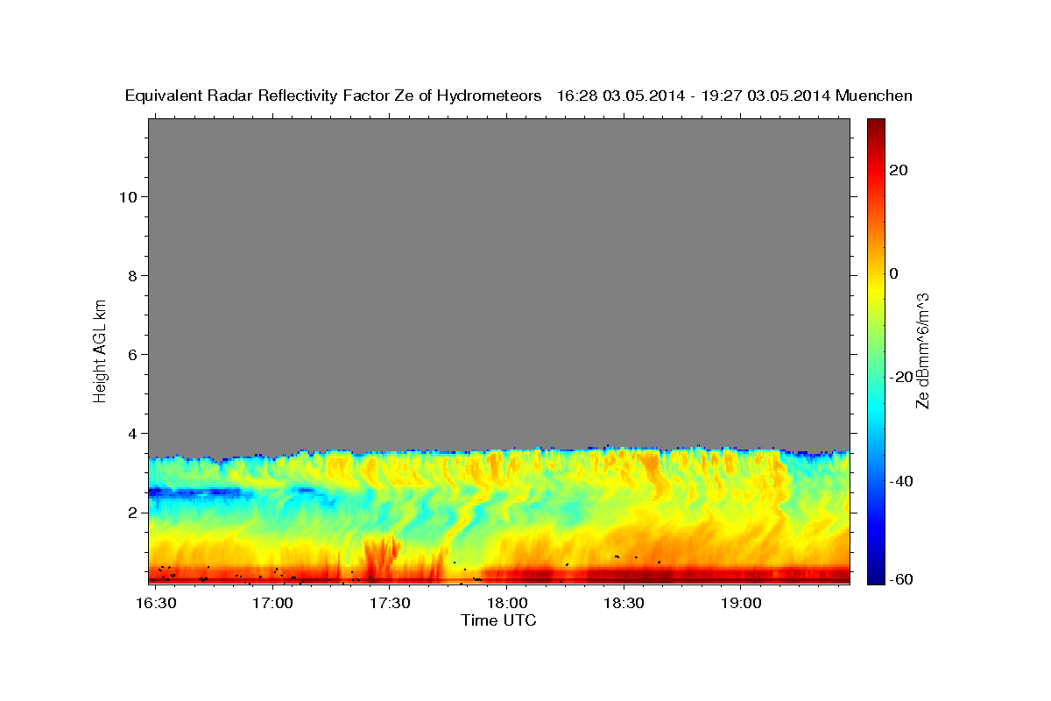The height and width of the screenshot is (701, 1051).
Task: Click the '17:00' time tick label
Action: pyautogui.click(x=272, y=604)
